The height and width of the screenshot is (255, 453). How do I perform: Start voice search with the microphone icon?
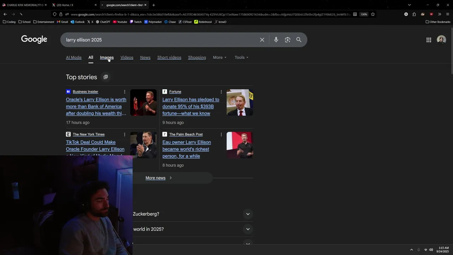point(276,40)
